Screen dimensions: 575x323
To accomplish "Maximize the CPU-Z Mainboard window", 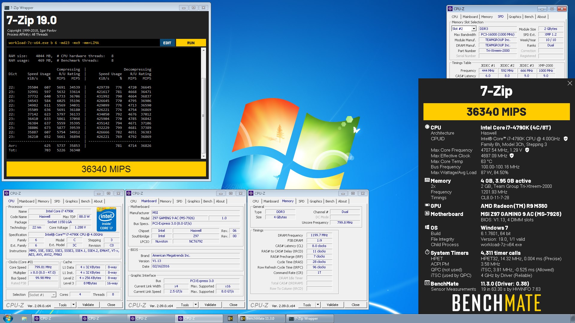I will tap(231, 194).
